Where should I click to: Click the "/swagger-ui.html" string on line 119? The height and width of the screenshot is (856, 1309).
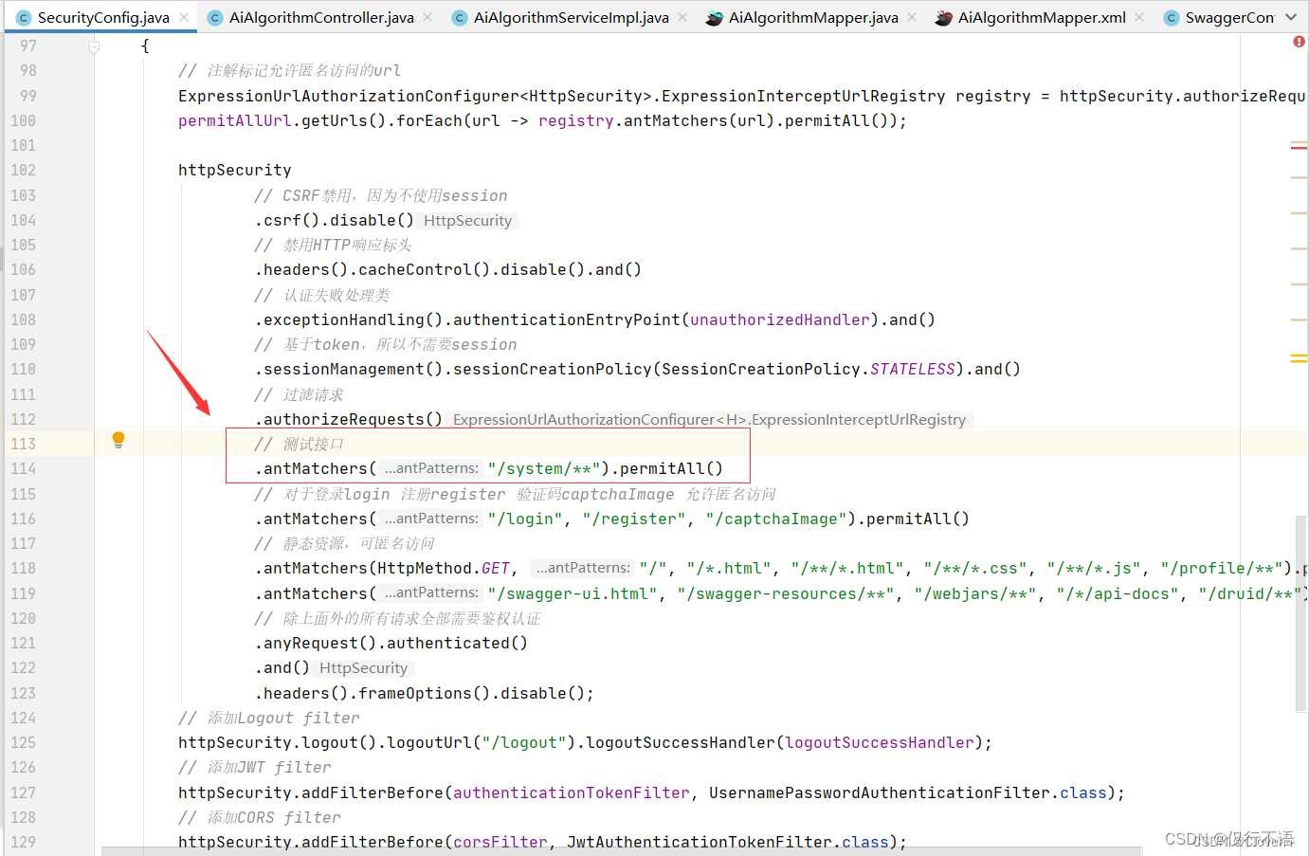pyautogui.click(x=573, y=593)
